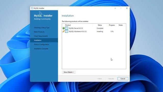The image size is (163, 92).
Task: Click the Status column header
Action: point(100,25)
